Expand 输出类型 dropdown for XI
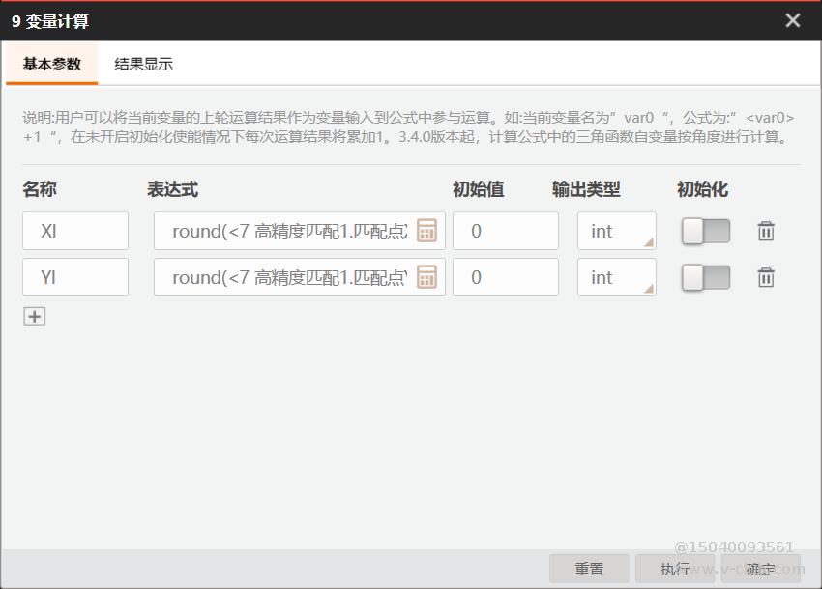822x589 pixels. [x=617, y=231]
